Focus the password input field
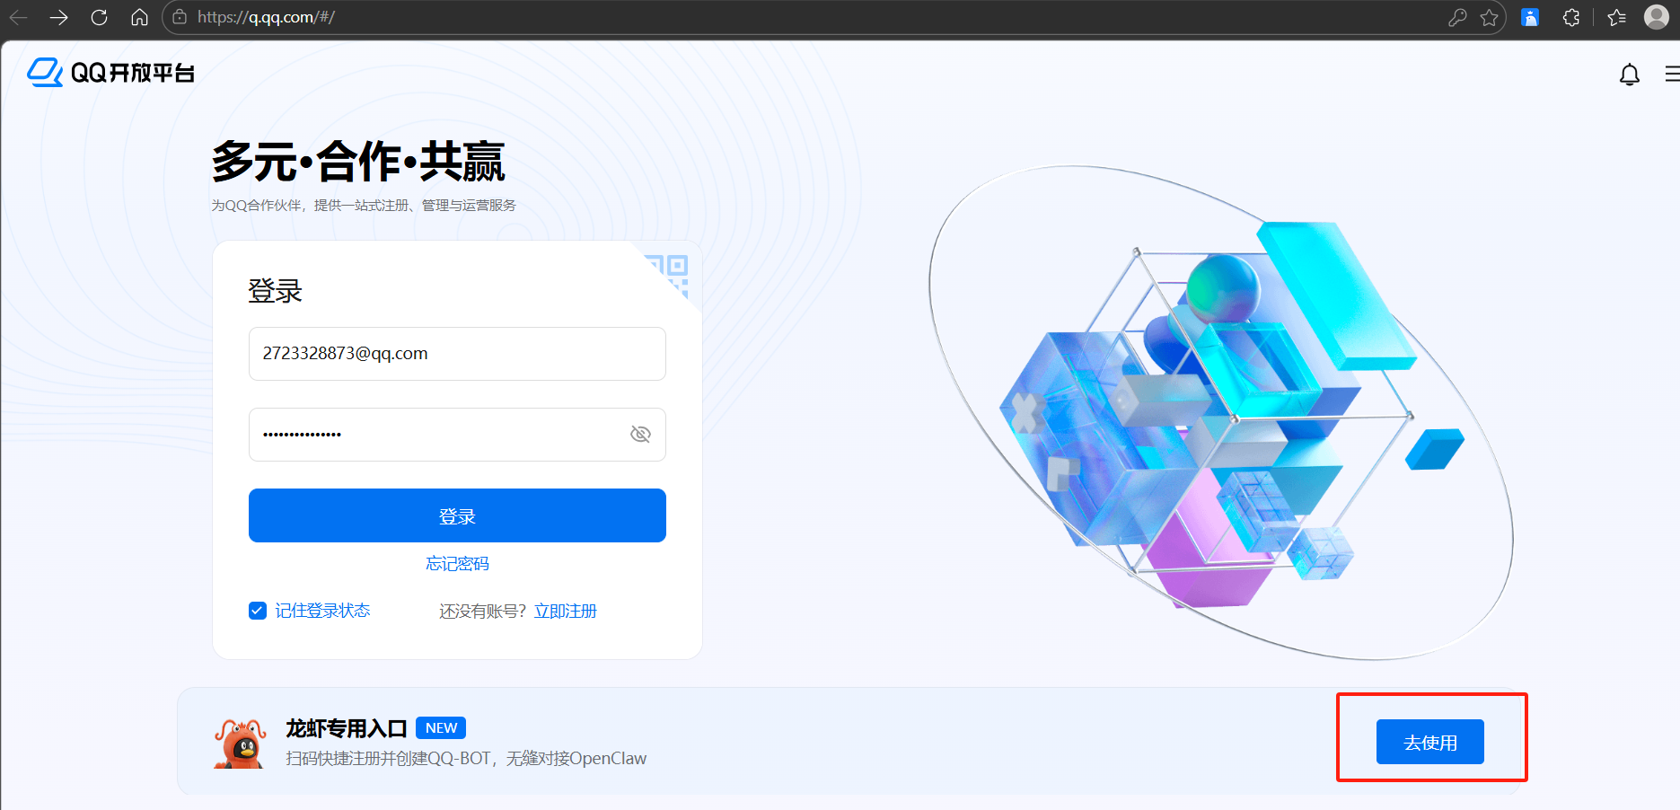This screenshot has width=1680, height=810. [x=457, y=435]
